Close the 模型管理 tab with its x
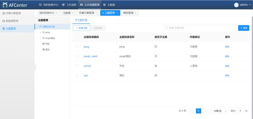Screen dimensions: 253x119 (135, 13)
